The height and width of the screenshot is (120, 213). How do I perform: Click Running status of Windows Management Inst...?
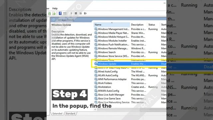click(153, 29)
